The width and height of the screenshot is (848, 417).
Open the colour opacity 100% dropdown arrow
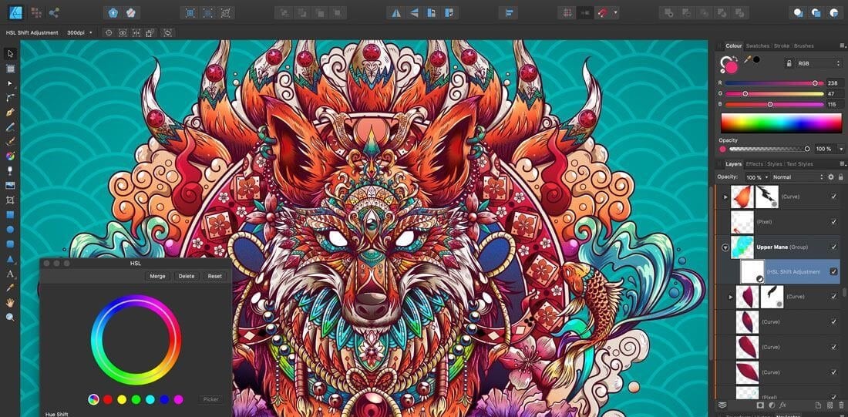(841, 149)
